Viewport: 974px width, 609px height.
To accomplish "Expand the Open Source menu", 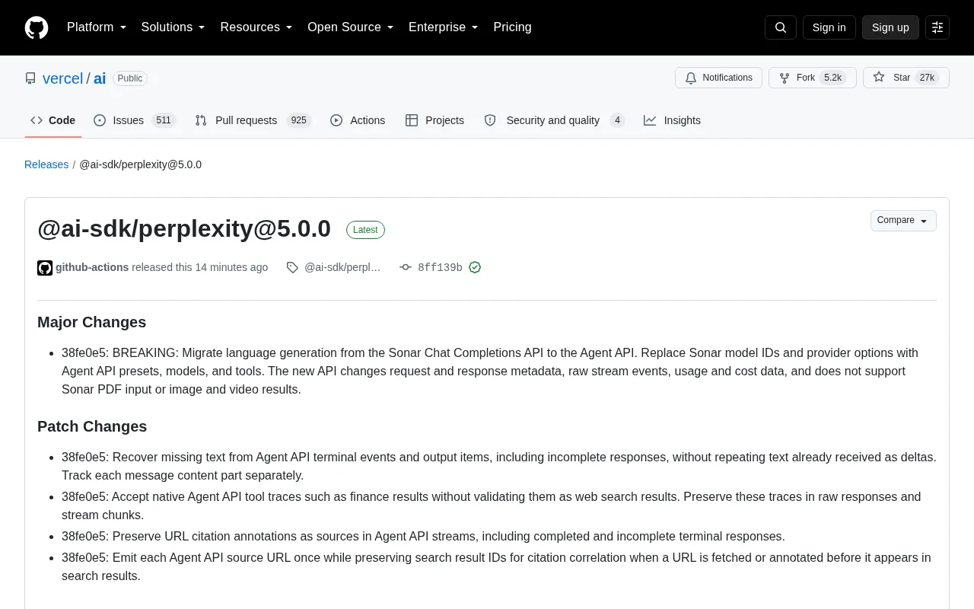I will 351,27.
